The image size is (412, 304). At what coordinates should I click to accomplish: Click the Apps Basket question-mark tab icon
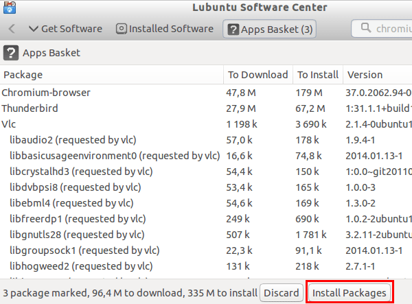[x=233, y=29]
